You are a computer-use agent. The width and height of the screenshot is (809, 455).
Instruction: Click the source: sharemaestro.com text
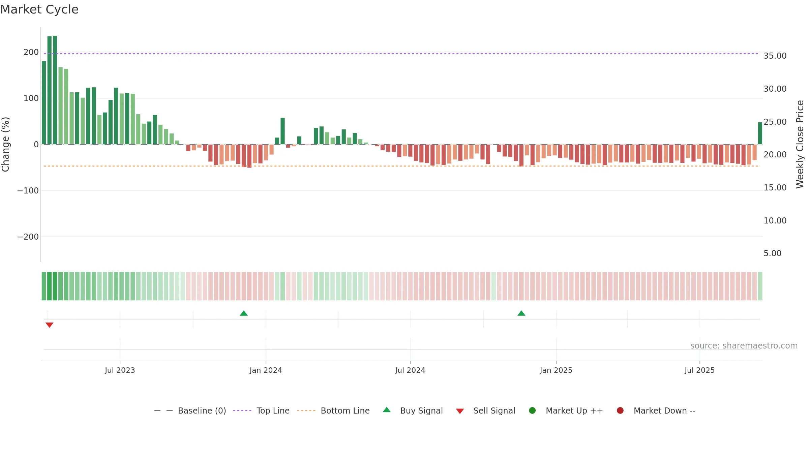pos(744,346)
